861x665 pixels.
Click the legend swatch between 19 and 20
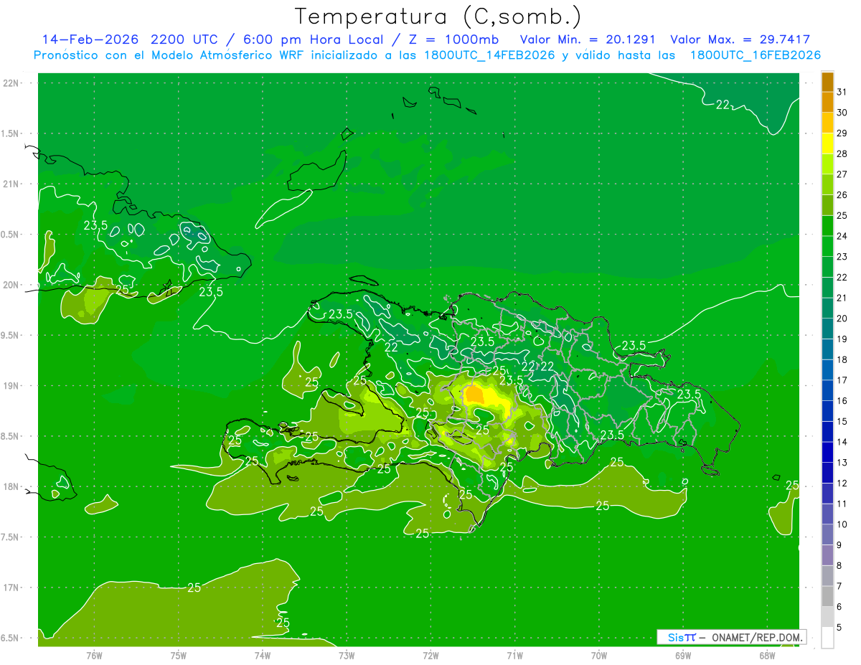(x=827, y=329)
